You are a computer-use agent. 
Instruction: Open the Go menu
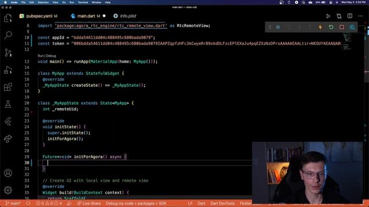point(64,2)
